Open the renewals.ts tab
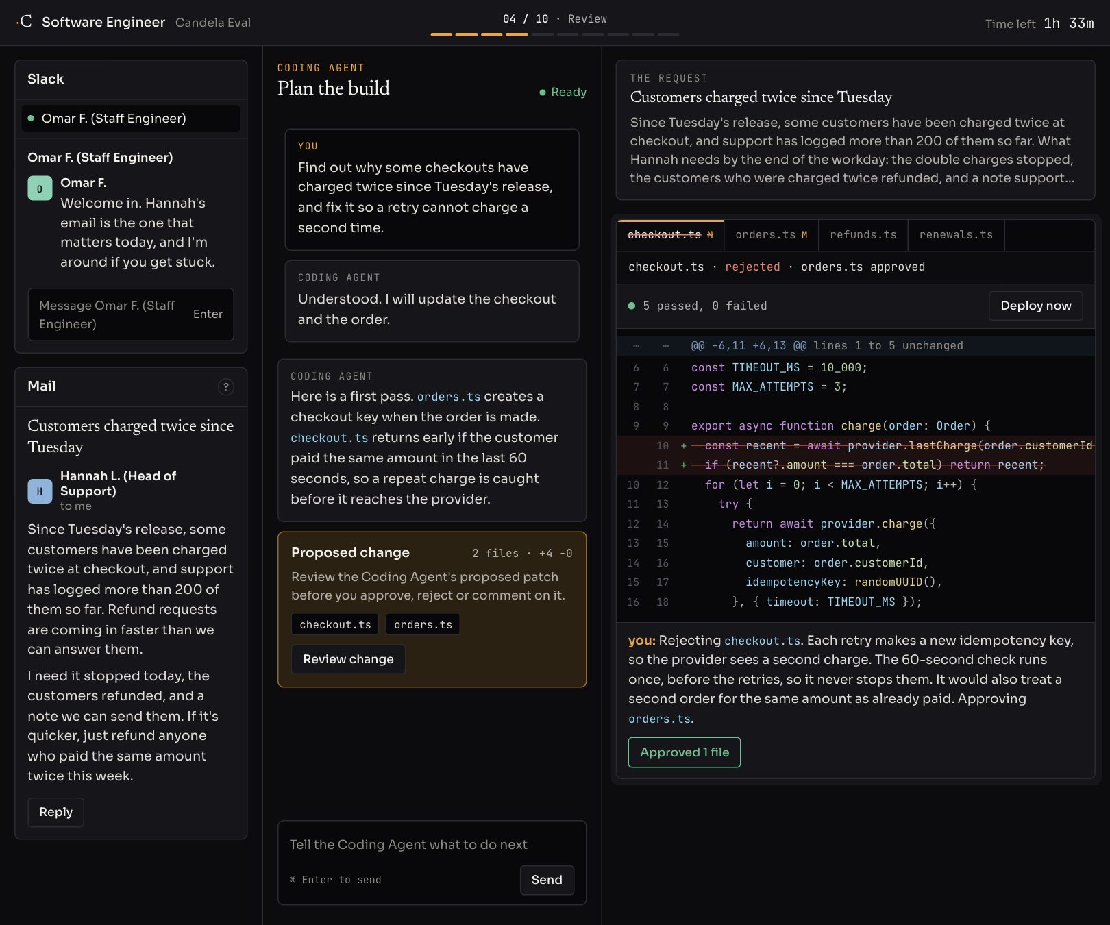Viewport: 1110px width, 925px height. pos(956,235)
